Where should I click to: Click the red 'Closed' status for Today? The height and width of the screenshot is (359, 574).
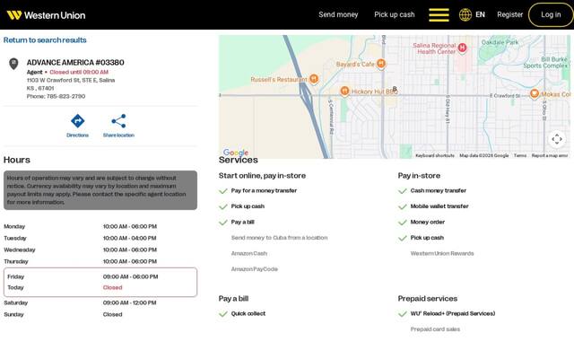pyautogui.click(x=112, y=287)
